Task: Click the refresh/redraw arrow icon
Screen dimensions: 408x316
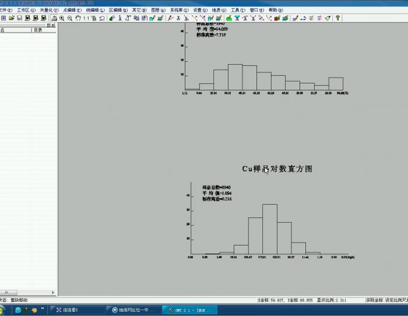Action: [102, 18]
